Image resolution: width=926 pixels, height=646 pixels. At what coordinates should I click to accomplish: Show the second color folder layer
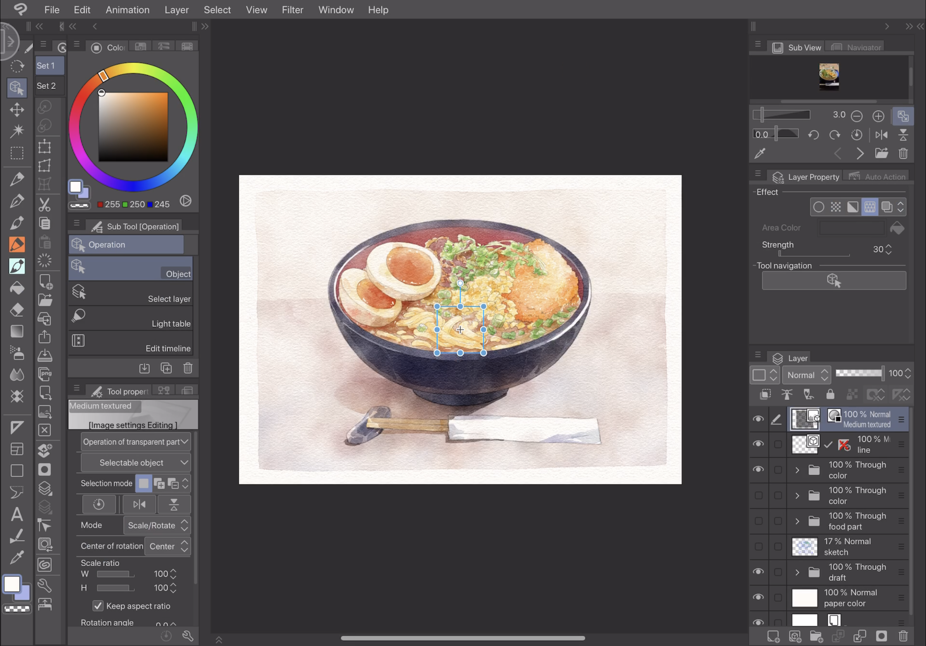[x=758, y=495]
